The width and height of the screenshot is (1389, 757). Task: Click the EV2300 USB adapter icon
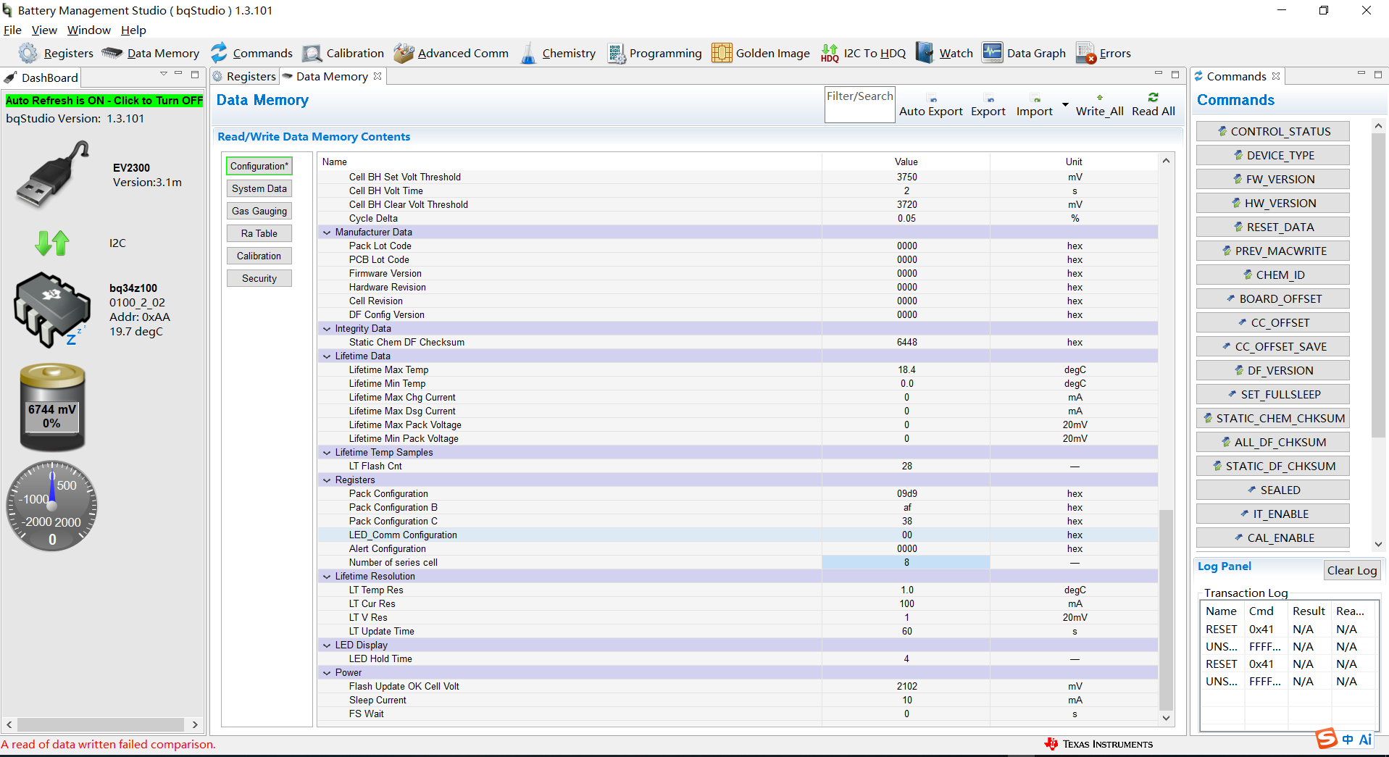[x=52, y=175]
